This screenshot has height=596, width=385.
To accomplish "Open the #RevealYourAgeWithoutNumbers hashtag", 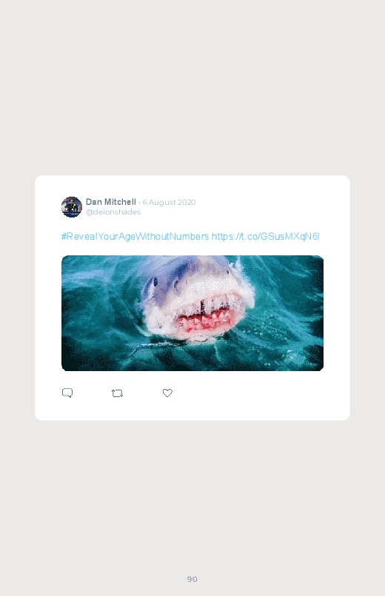I will click(135, 237).
